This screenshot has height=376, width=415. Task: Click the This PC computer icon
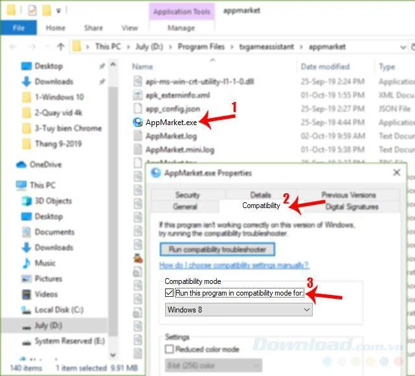click(21, 185)
